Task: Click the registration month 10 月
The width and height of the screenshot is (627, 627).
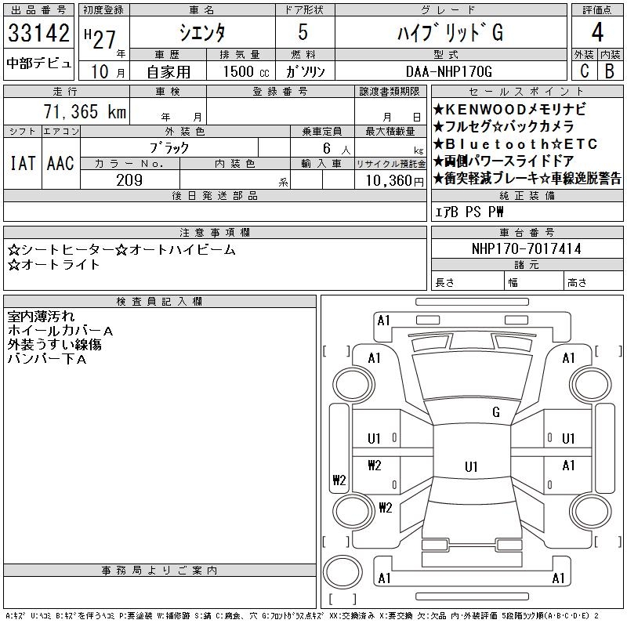Action: pyautogui.click(x=107, y=72)
